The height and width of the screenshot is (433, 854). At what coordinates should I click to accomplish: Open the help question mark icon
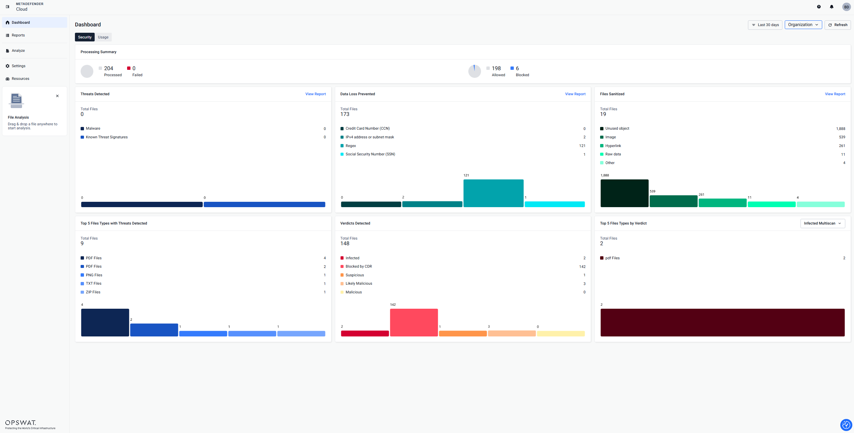click(x=819, y=7)
